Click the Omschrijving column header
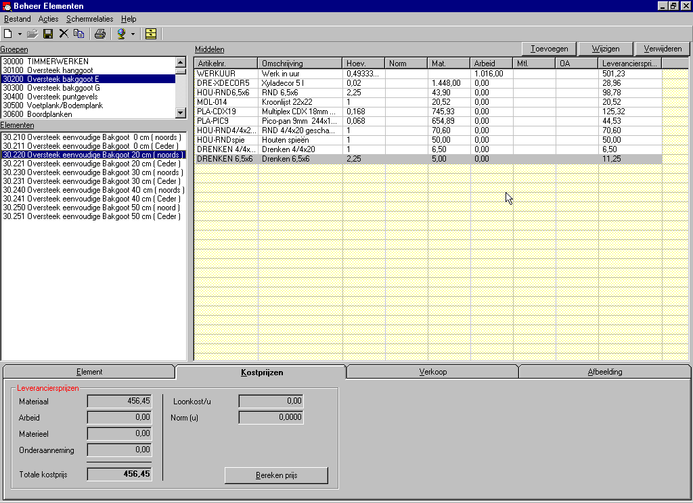This screenshot has height=503, width=693. point(300,64)
